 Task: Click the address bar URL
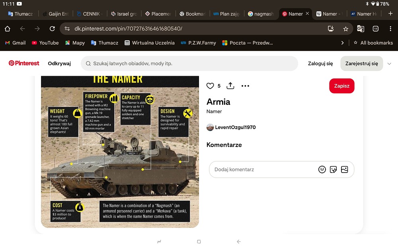[128, 29]
